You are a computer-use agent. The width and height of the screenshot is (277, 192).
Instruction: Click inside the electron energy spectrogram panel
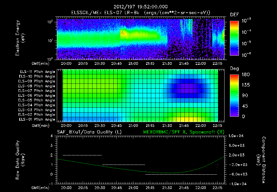click(x=141, y=39)
